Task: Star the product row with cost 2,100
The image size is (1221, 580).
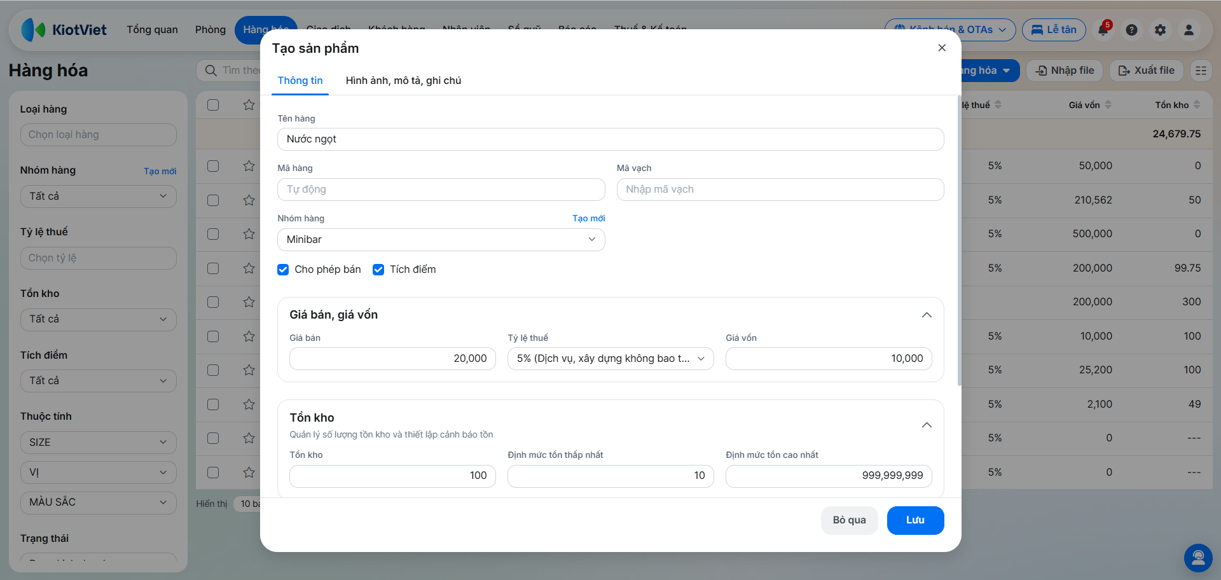Action: pyautogui.click(x=249, y=404)
